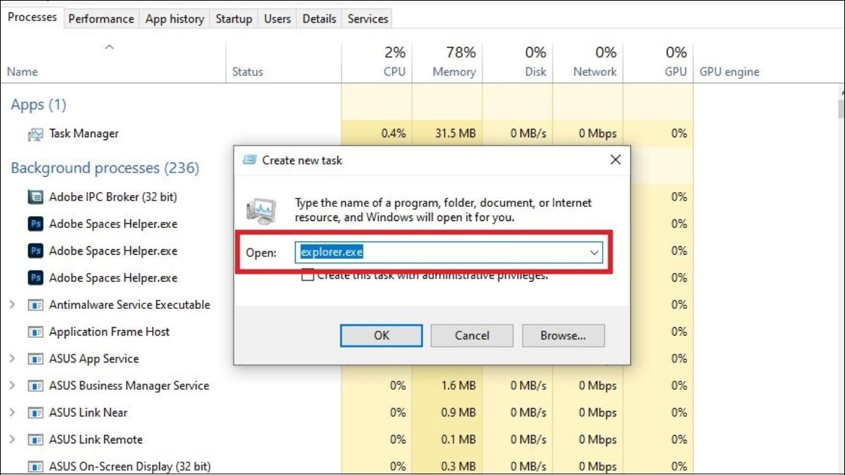845x475 pixels.
Task: Switch to the Processes tab
Action: (x=32, y=17)
